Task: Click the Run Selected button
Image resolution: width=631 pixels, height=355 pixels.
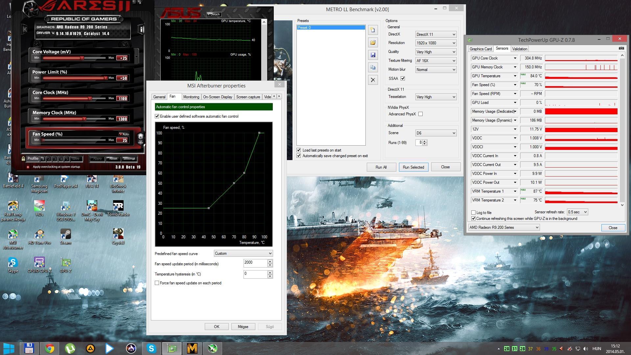Action: coord(413,167)
